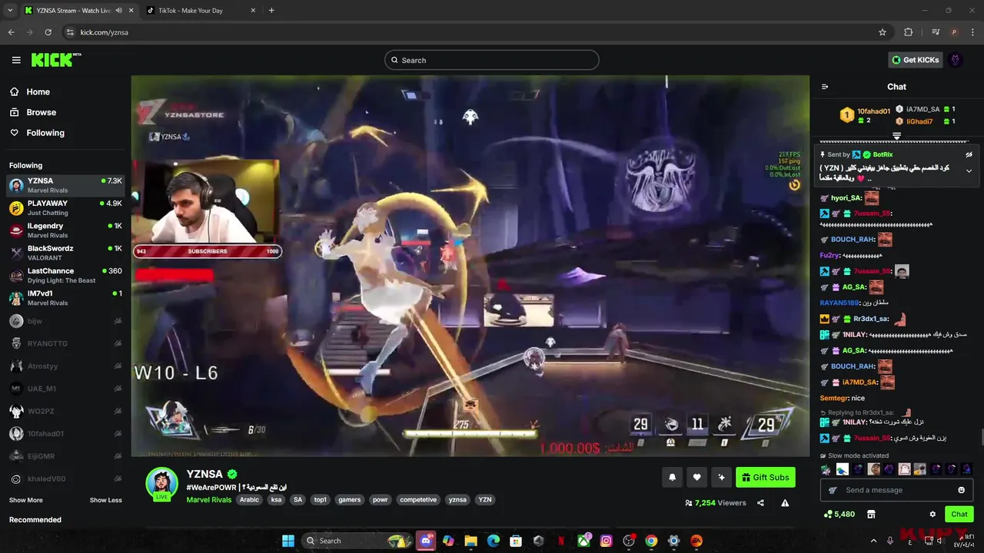
Task: Report the stream via warning icon
Action: 785,503
